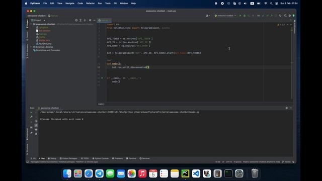Open the Code menu
Screen dimensions: 322x181
point(80,4)
